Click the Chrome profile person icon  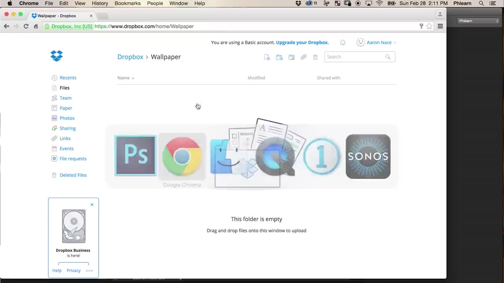point(440,14)
